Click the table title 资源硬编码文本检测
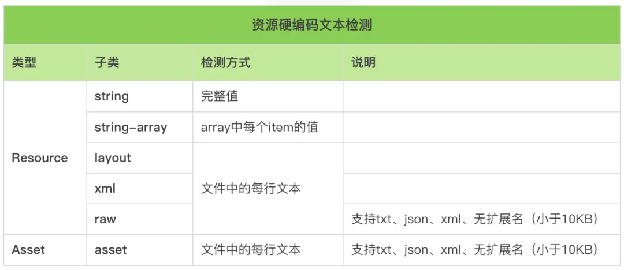624x270 pixels. pos(312,25)
